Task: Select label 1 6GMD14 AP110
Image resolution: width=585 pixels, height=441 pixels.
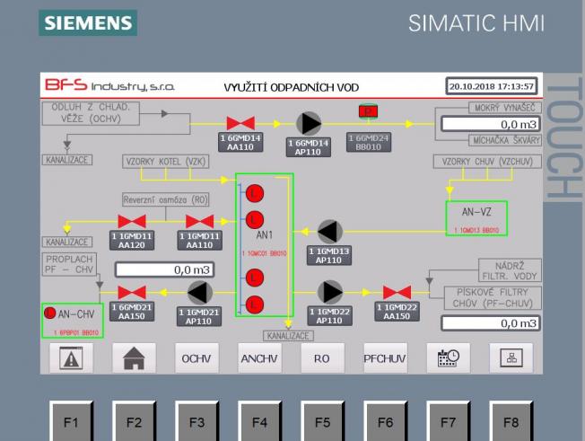Action: pyautogui.click(x=309, y=147)
